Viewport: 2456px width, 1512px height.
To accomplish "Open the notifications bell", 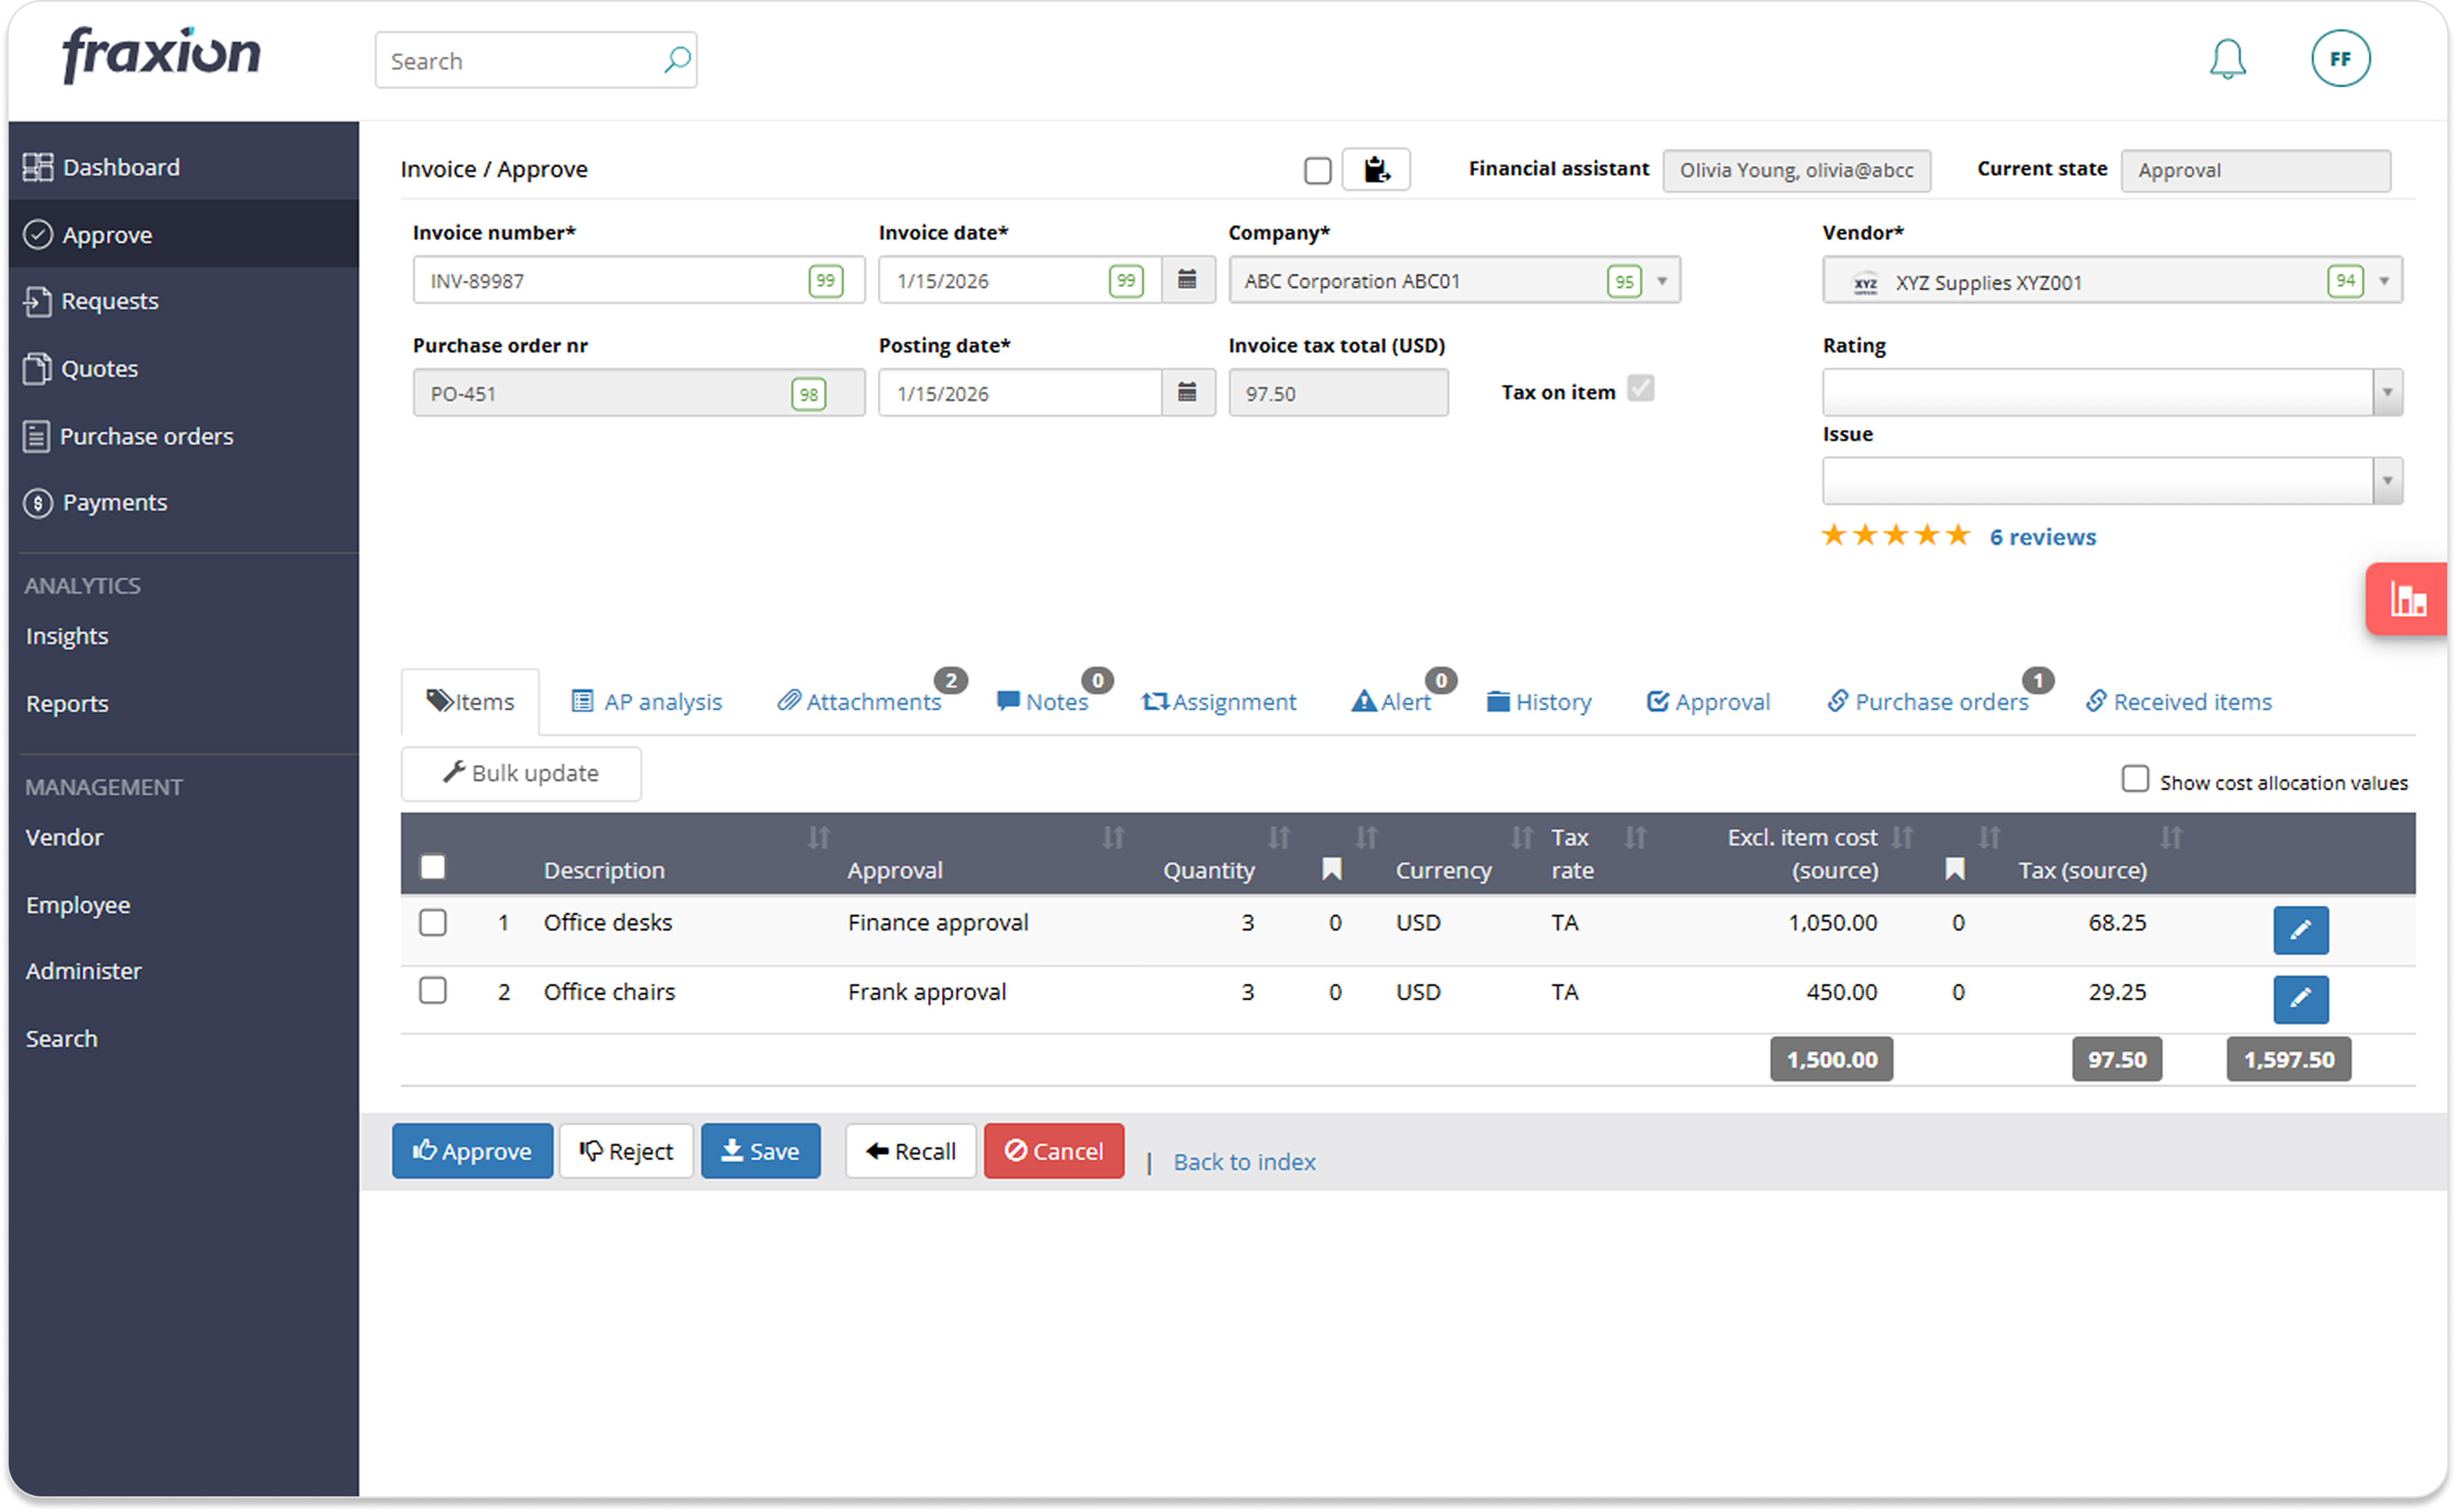I will [x=2228, y=59].
